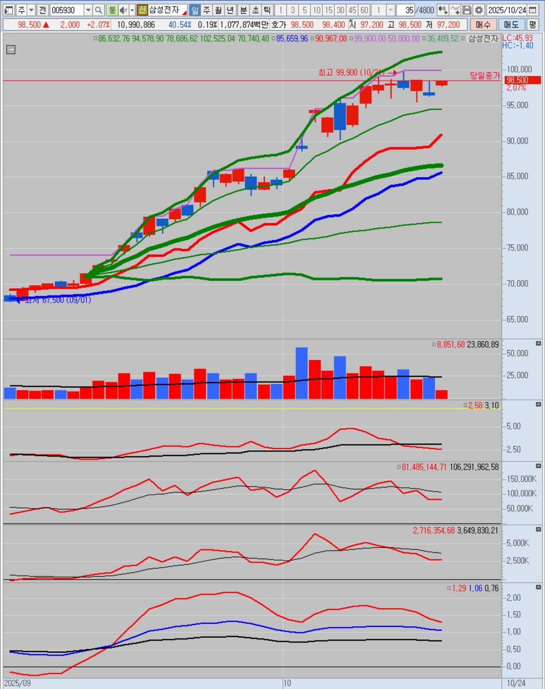Select the second 초 period

click(255, 10)
